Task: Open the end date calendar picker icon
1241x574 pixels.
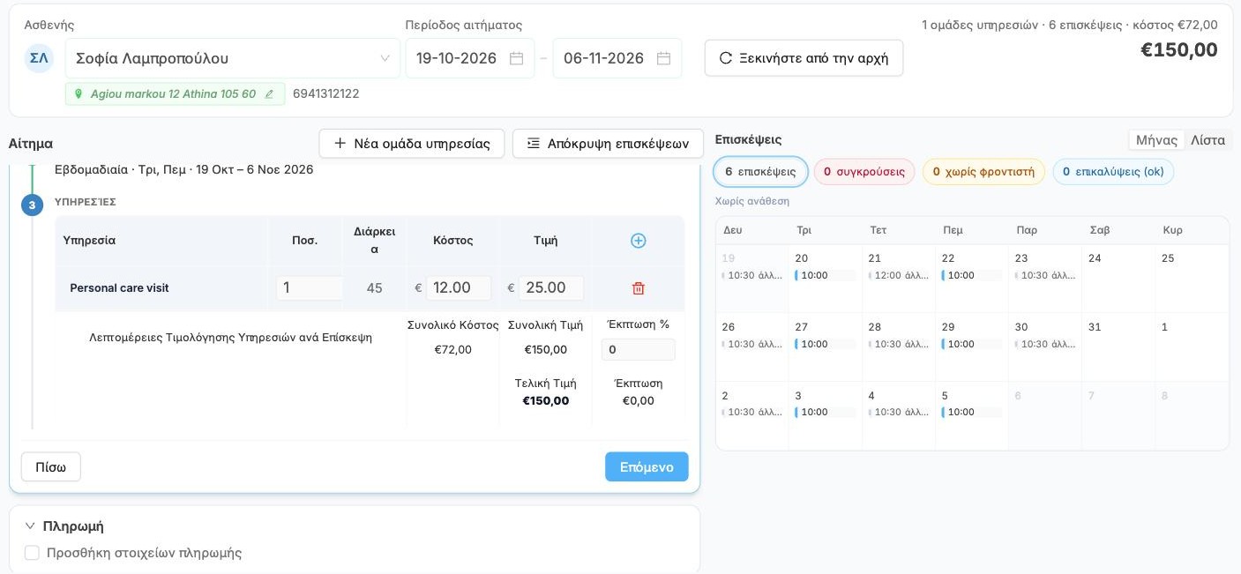Action: pos(664,58)
